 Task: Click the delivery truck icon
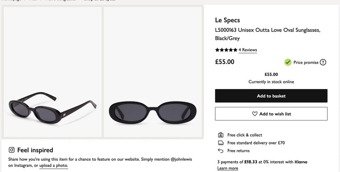[221, 143]
